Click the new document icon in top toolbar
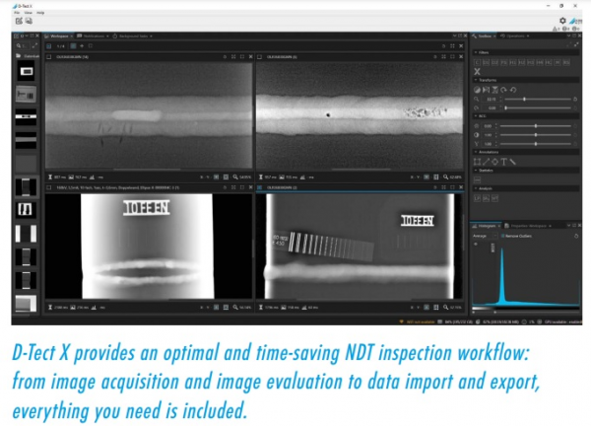 point(19,21)
